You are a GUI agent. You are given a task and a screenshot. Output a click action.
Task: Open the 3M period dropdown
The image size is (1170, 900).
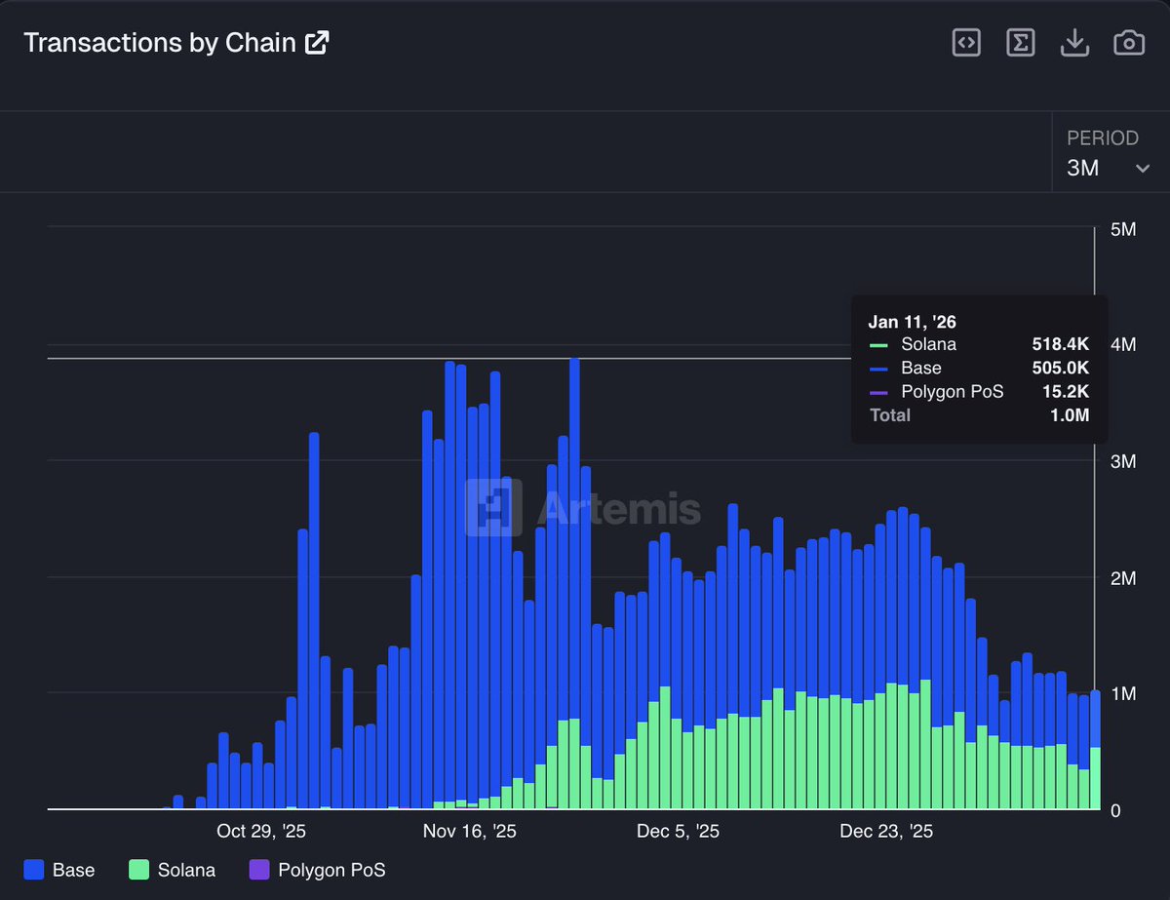click(x=1109, y=169)
